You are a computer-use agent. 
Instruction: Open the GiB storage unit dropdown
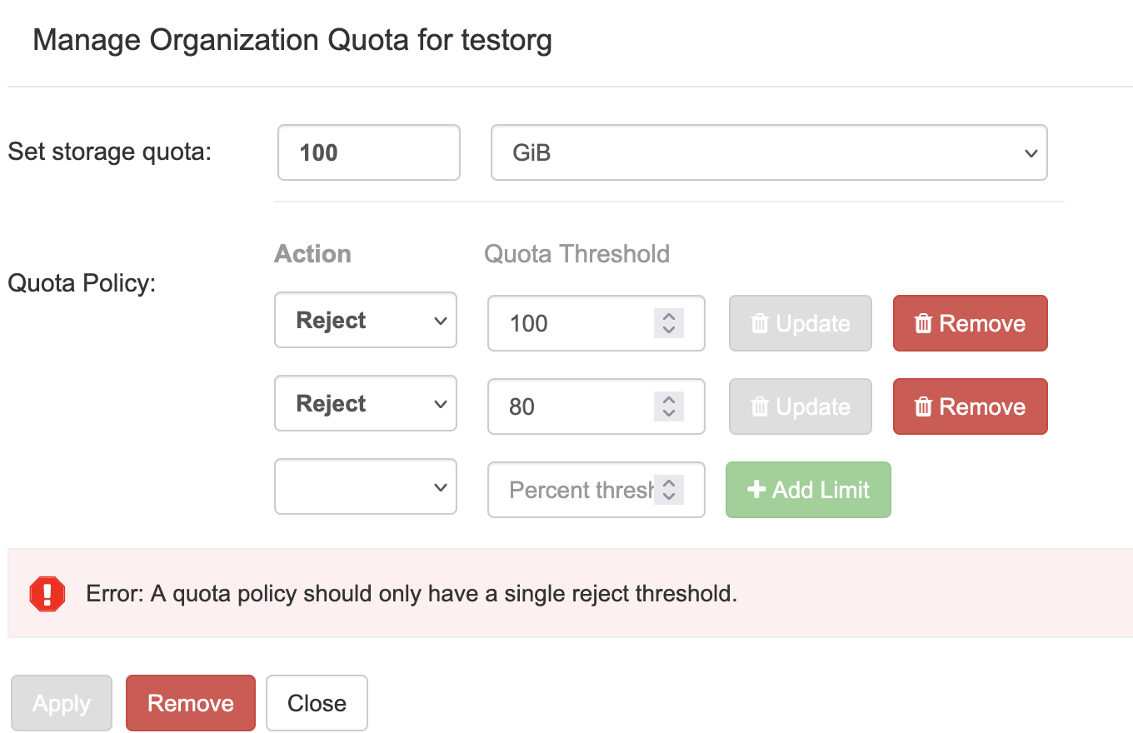(768, 153)
